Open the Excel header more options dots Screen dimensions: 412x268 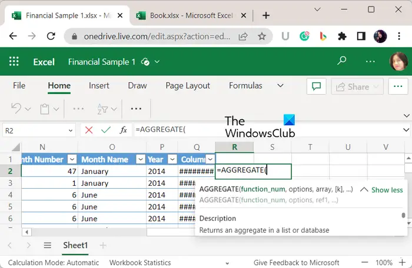pyautogui.click(x=370, y=62)
